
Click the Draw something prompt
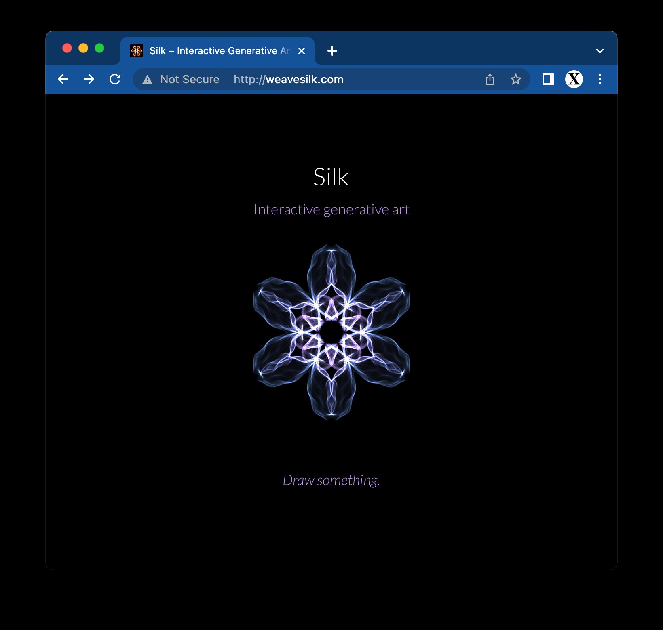[x=331, y=480]
